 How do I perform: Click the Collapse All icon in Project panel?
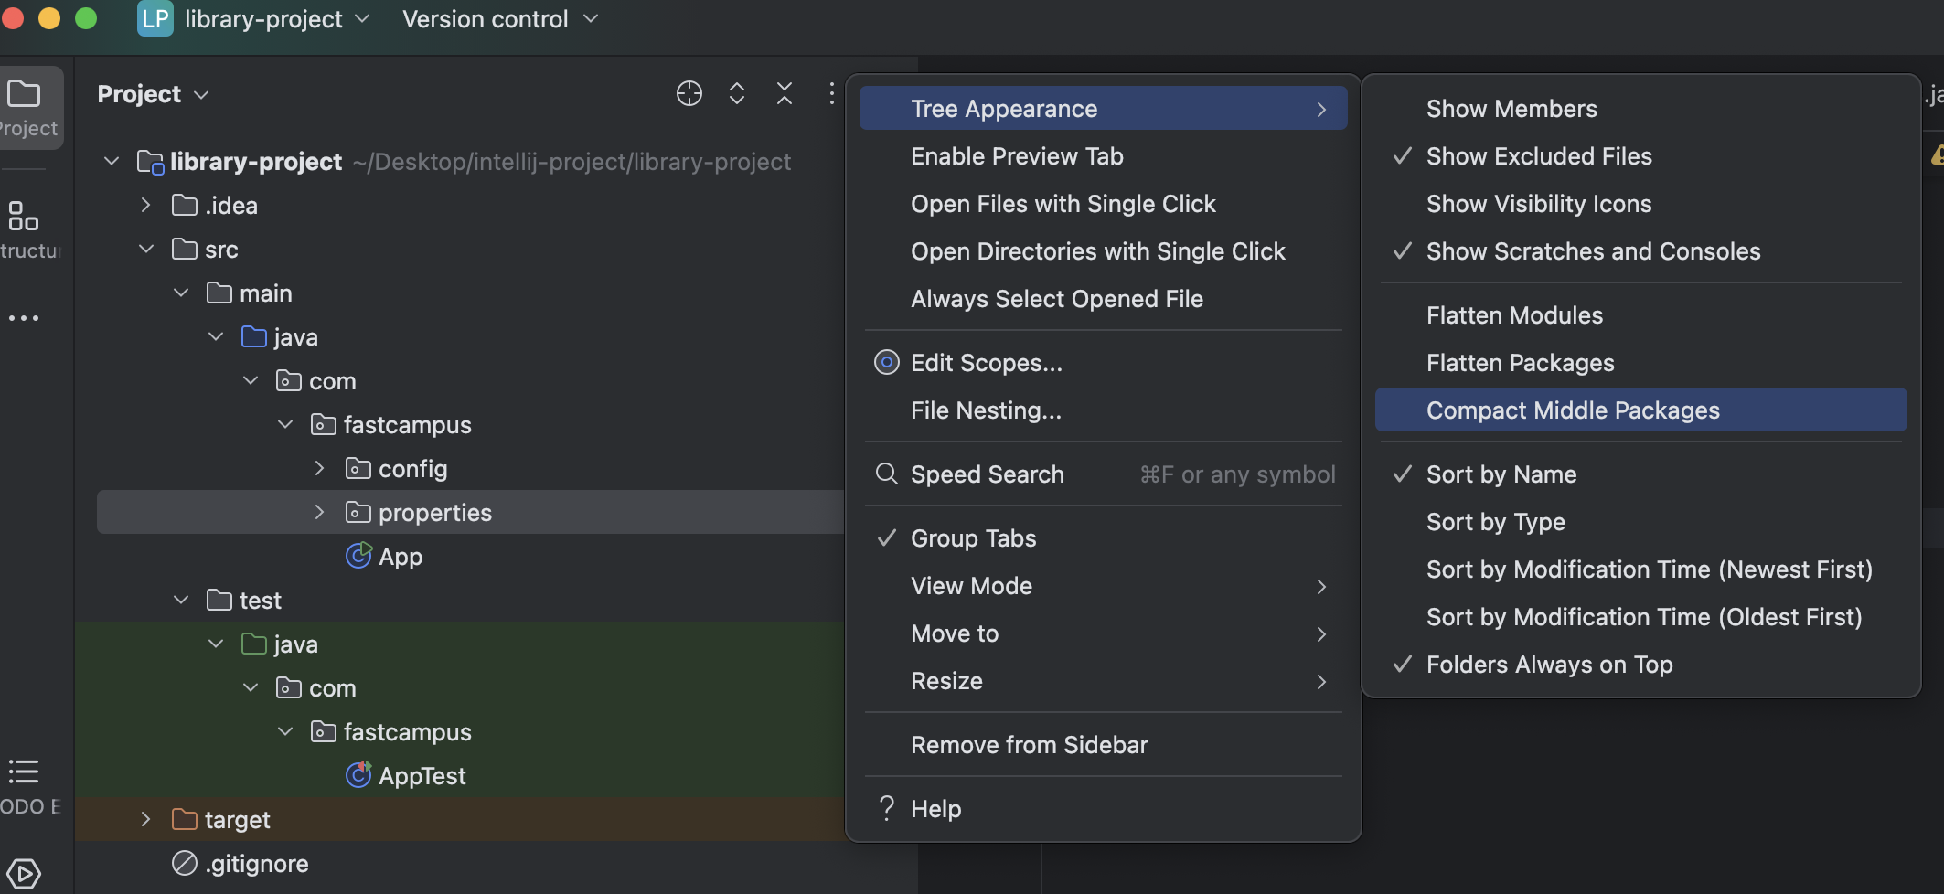[785, 93]
